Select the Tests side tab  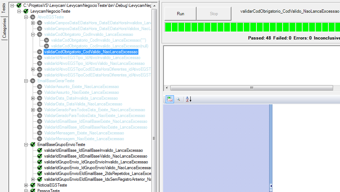(x=4, y=9)
